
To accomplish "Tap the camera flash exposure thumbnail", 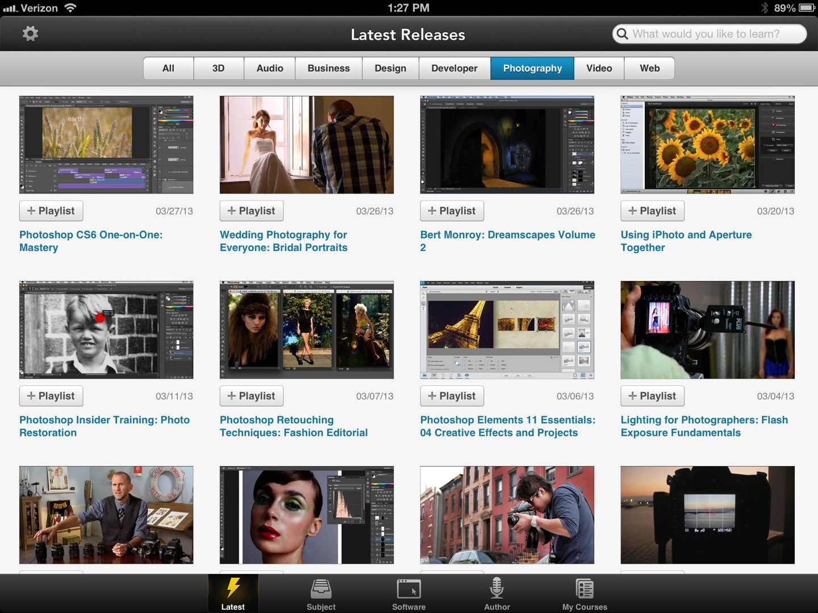I will (708, 330).
